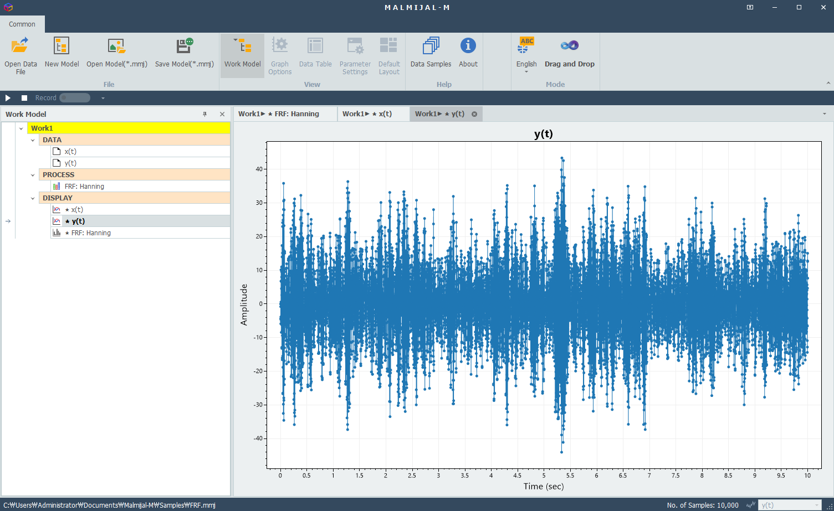The image size is (834, 511).
Task: Click the PROCESS group header
Action: tap(135, 175)
